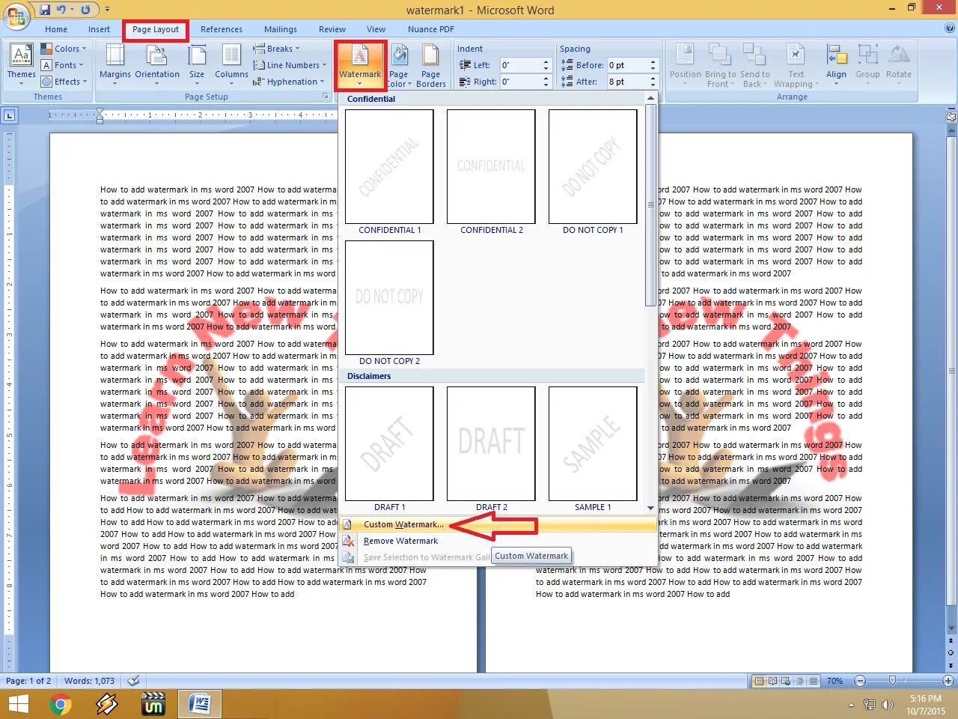Click the tab selector at ruler corner
958x719 pixels.
tap(10, 115)
